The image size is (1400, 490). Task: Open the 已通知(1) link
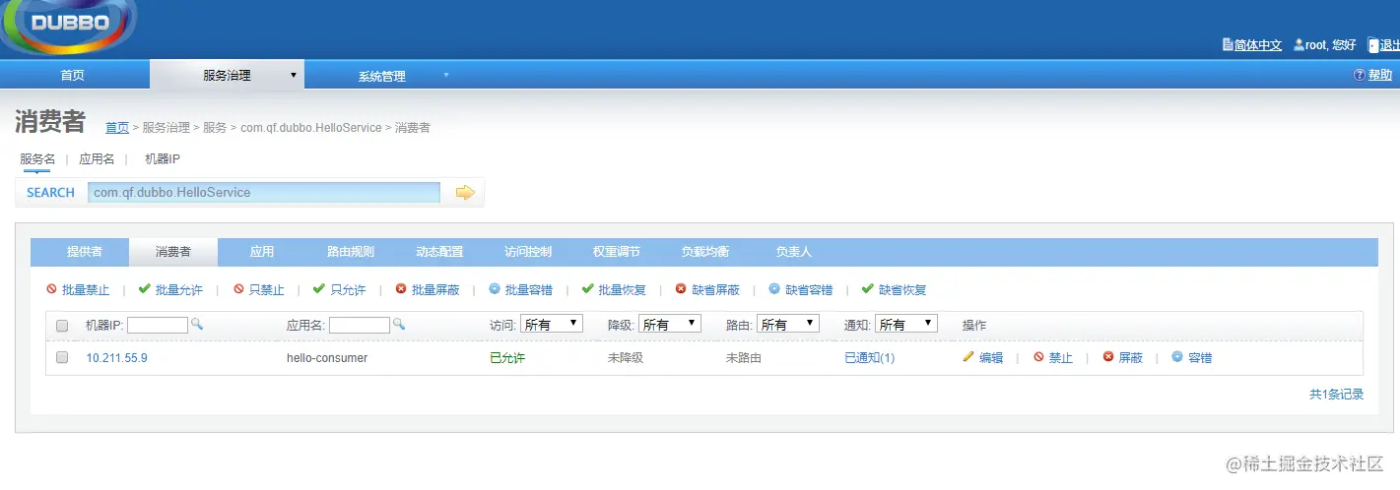coord(869,358)
